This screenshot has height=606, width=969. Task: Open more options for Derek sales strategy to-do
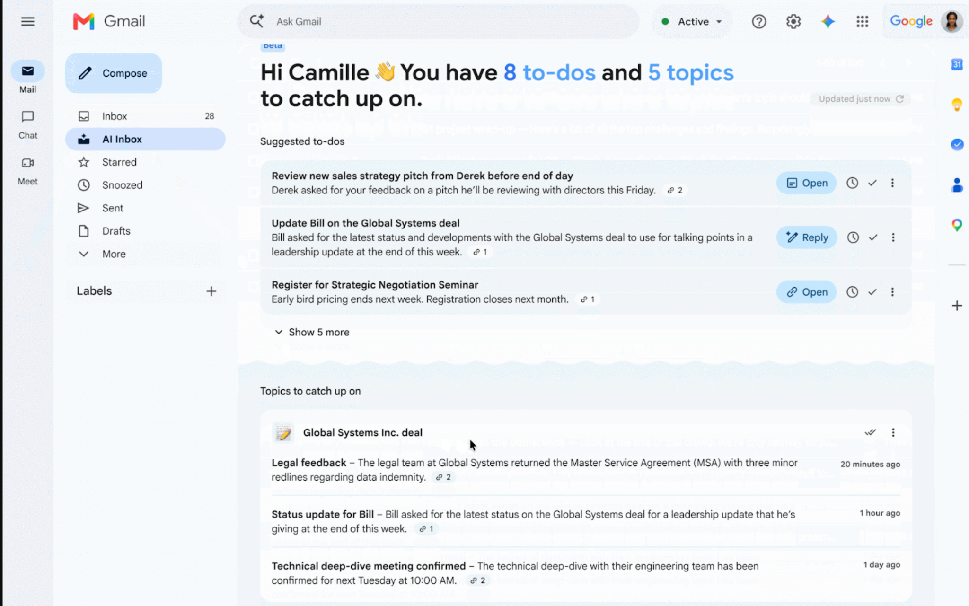892,183
